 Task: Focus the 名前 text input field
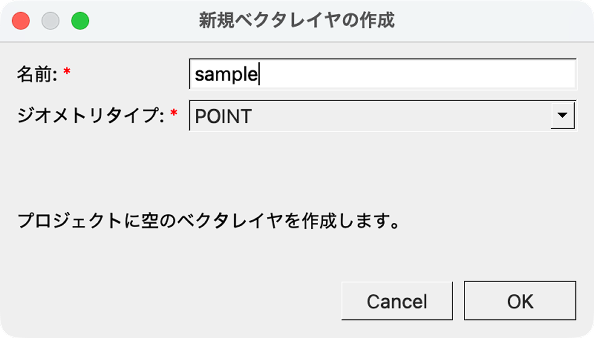382,74
